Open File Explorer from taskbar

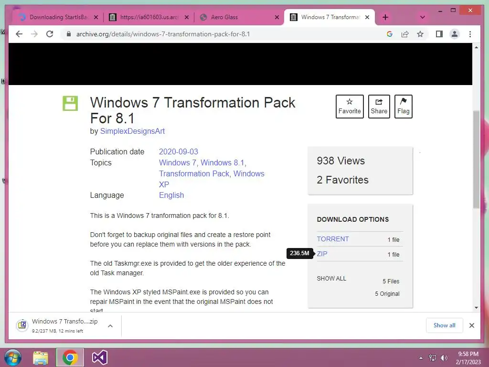(41, 357)
